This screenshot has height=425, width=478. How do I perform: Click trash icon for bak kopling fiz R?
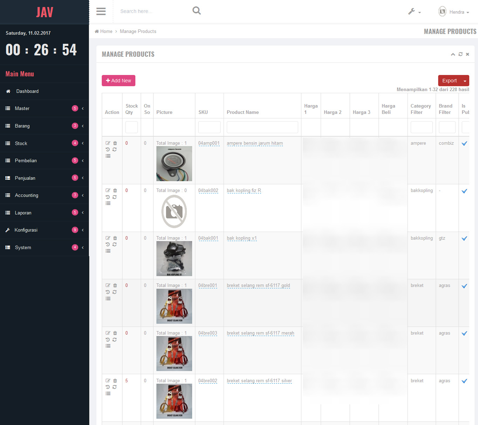[115, 191]
